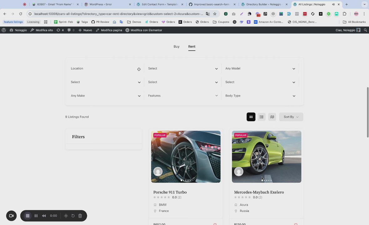This screenshot has width=369, height=225.
Task: Open green Mercedes-Maybach car image
Action: click(266, 157)
